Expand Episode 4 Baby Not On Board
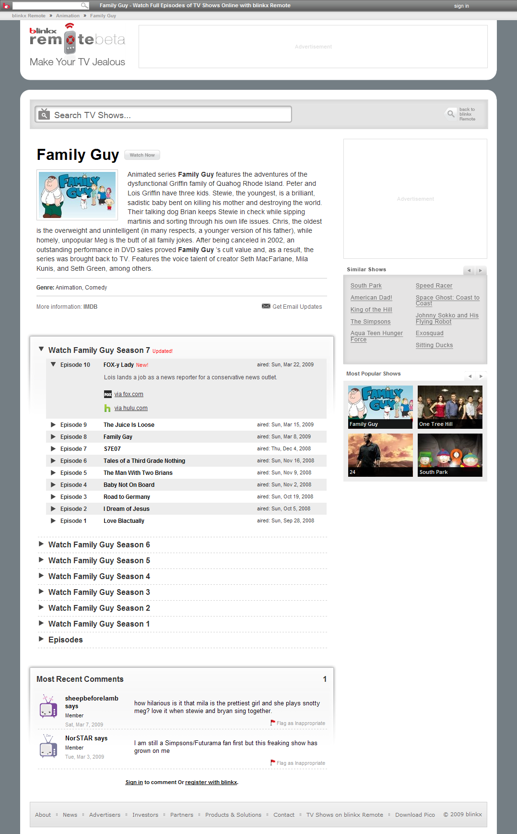The image size is (517, 834). [53, 484]
